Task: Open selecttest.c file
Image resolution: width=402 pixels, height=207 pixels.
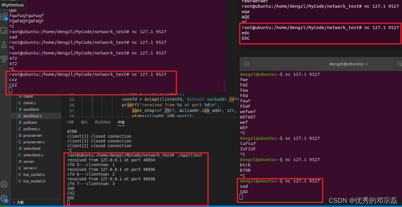Action: point(36,155)
